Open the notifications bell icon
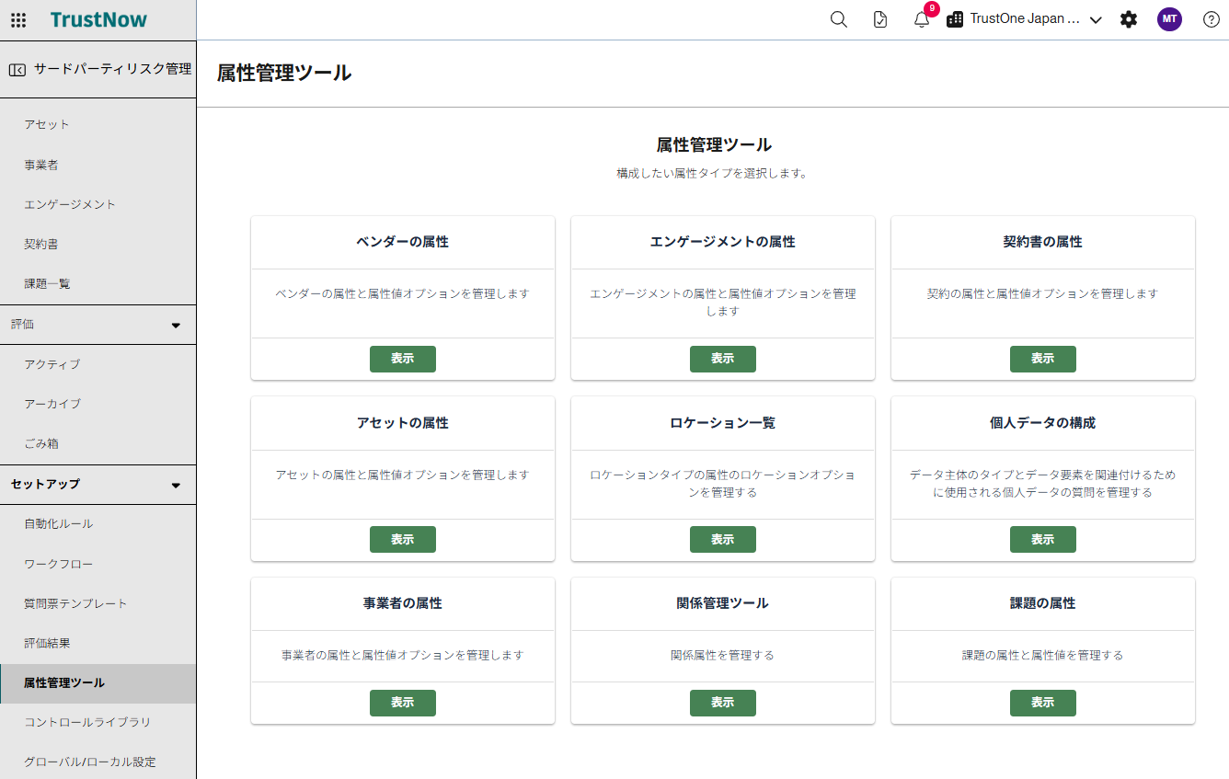1229x779 pixels. (922, 19)
